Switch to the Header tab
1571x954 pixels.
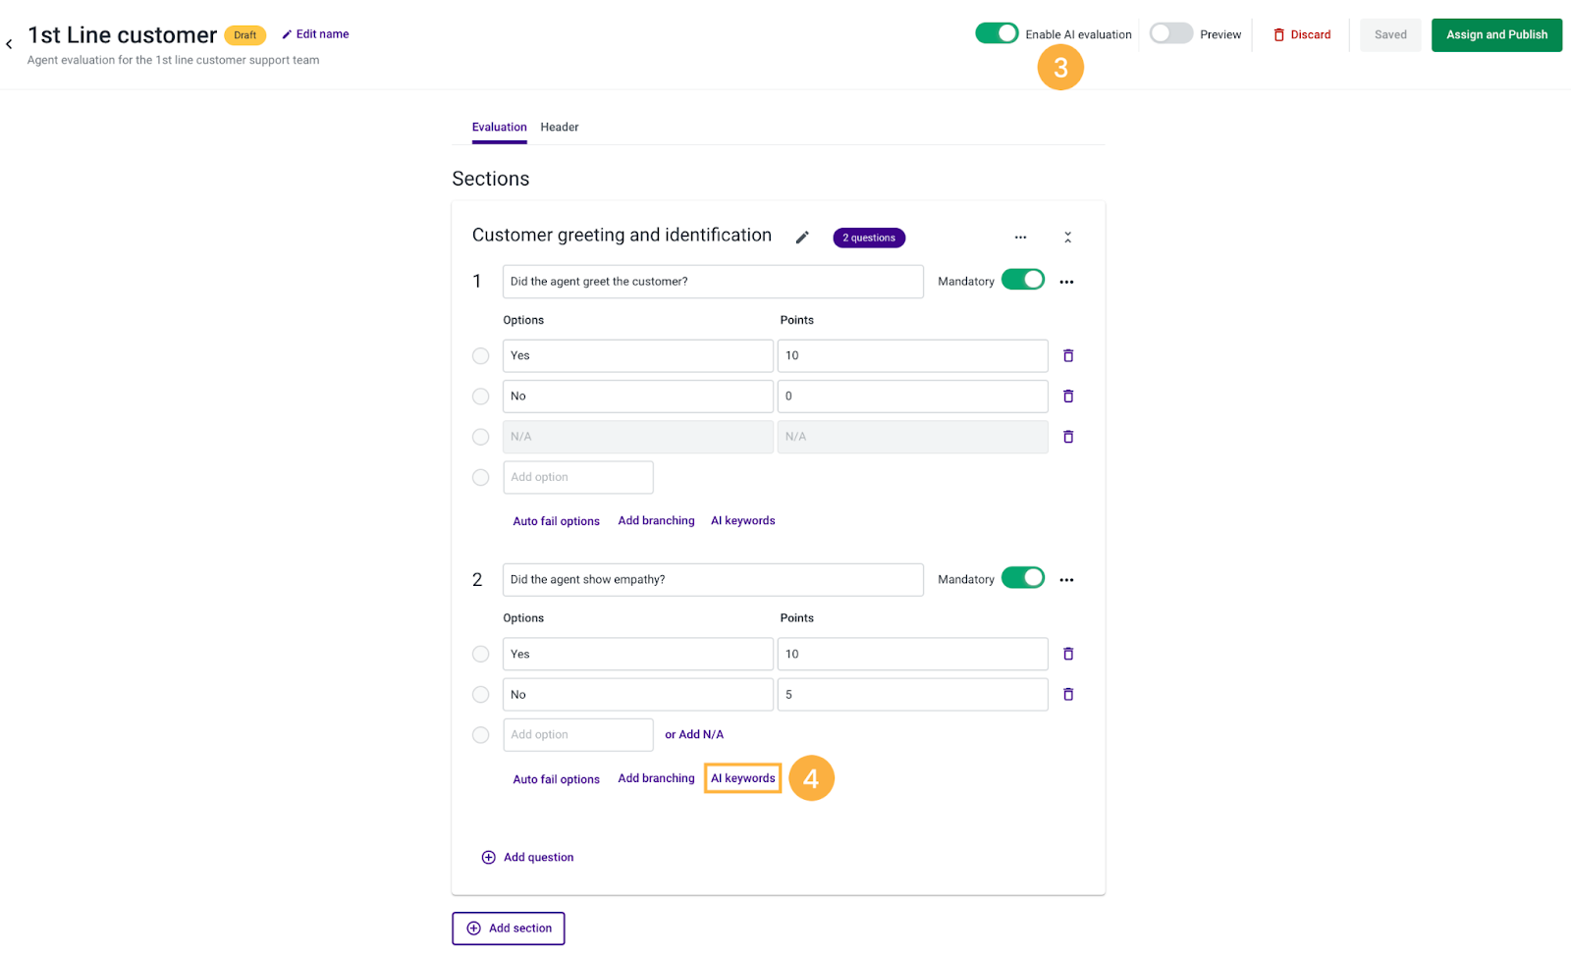pos(559,128)
